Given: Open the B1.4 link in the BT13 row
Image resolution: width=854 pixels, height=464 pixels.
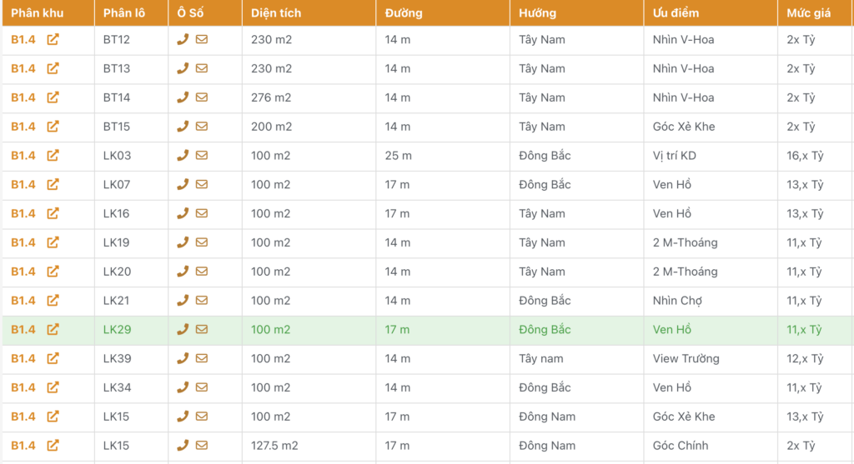Looking at the screenshot, I should click(23, 68).
